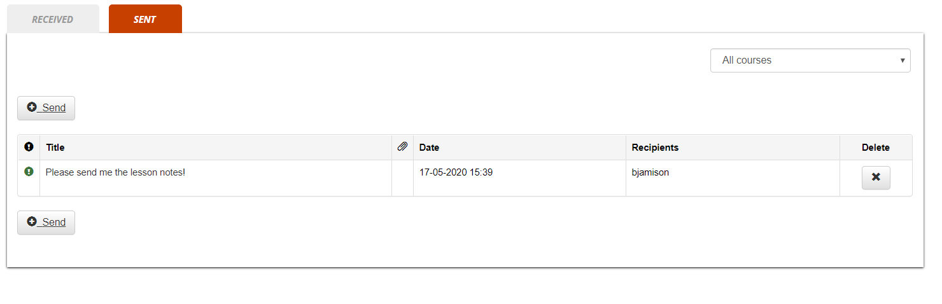This screenshot has width=942, height=304.
Task: Click the Title column header
Action: pos(55,148)
